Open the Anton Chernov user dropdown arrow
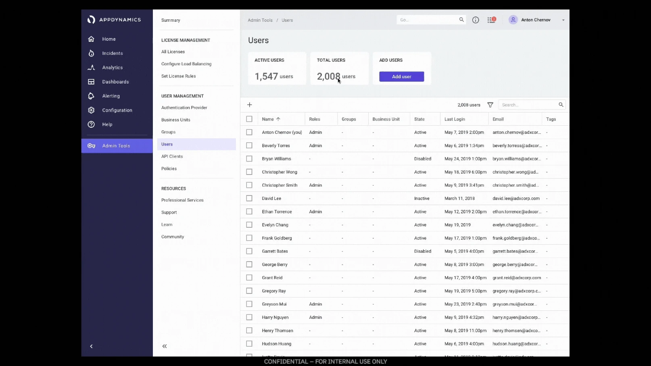The width and height of the screenshot is (651, 366). [x=563, y=20]
